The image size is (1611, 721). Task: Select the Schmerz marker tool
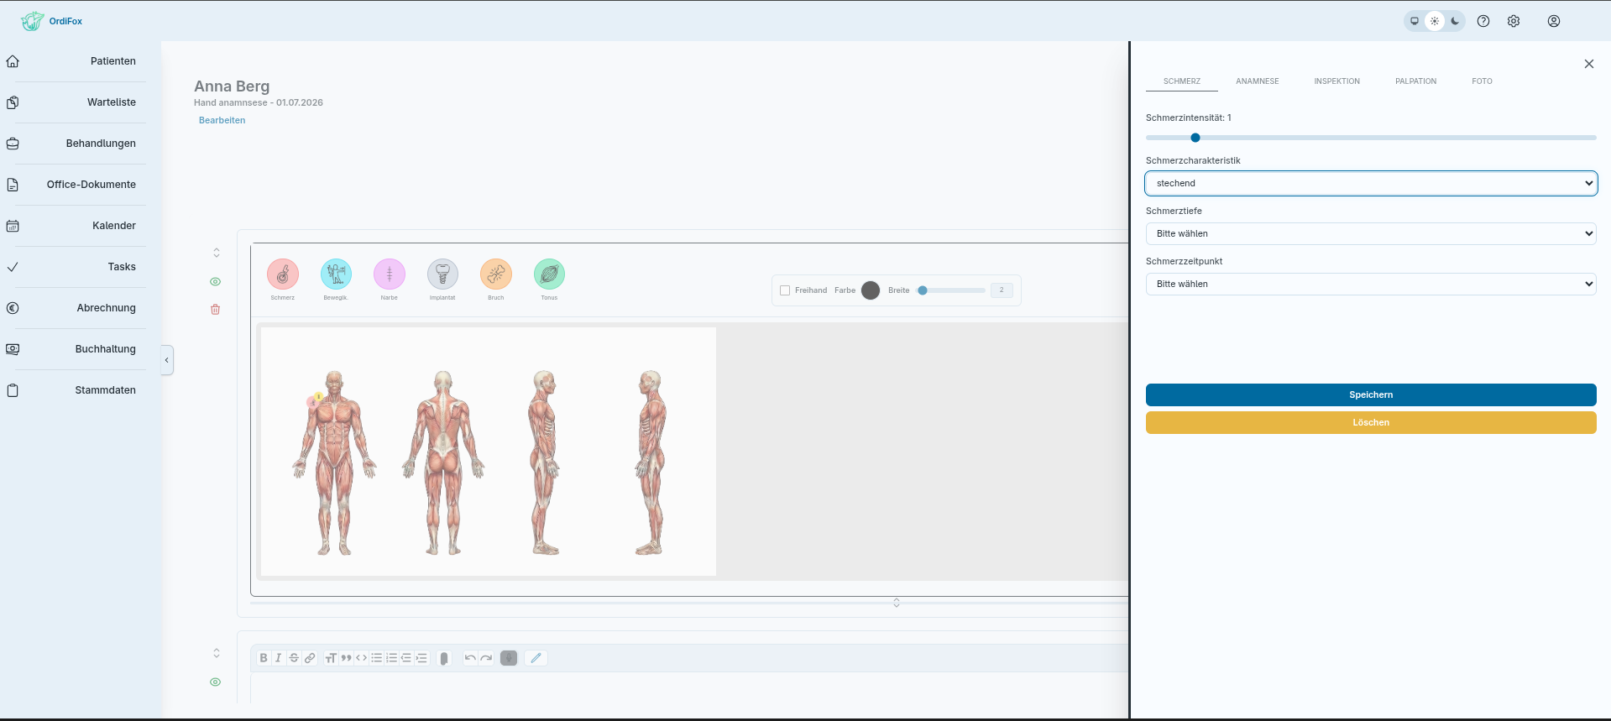(x=283, y=274)
